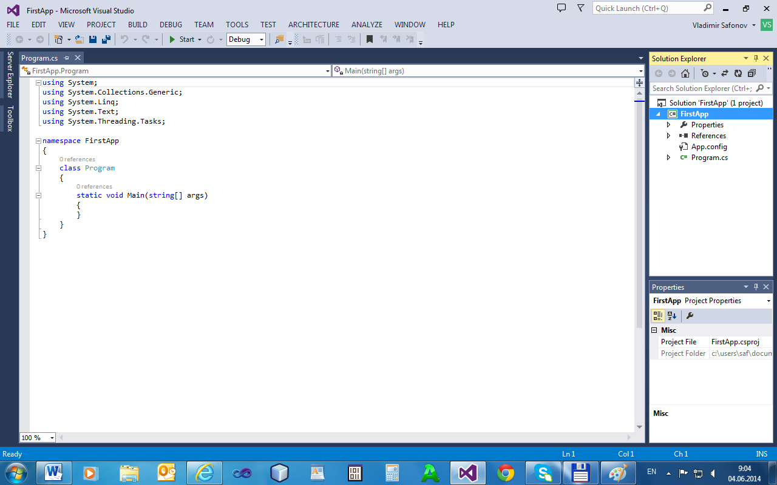This screenshot has height=485, width=777.
Task: Pin the Properties panel
Action: 756,287
